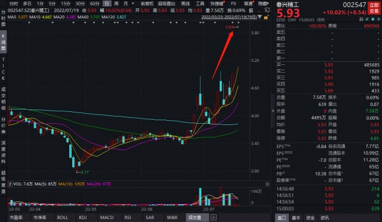382x222 pixels.
Task: Switch to the MACD indicator tab
Action: tap(107, 217)
